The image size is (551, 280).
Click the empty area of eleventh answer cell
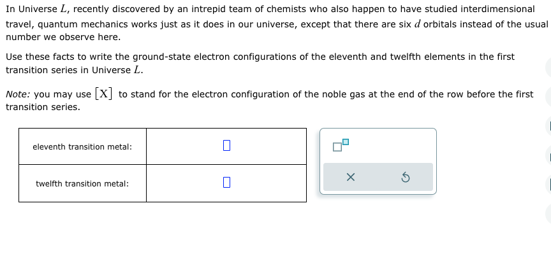pyautogui.click(x=267, y=146)
